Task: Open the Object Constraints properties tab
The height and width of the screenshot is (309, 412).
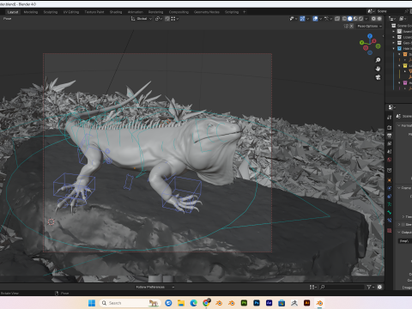Action: 390,197
